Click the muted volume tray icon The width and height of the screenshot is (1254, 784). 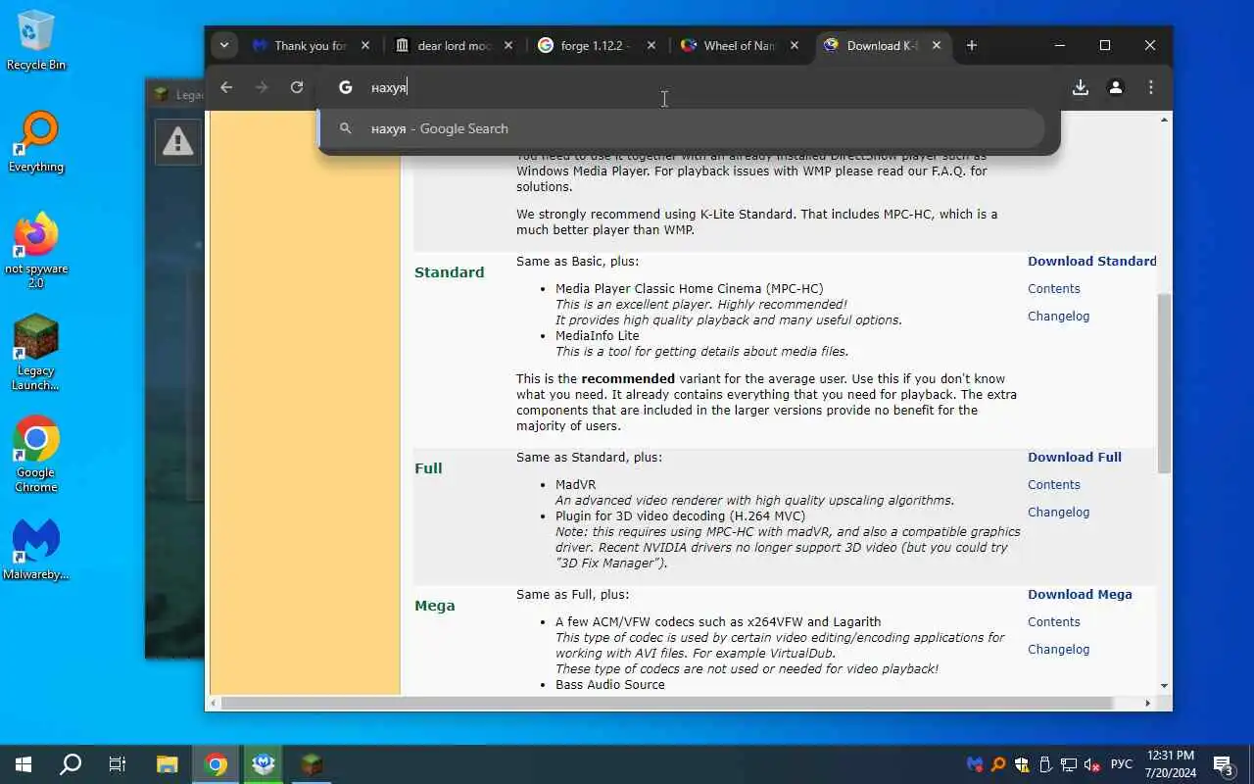1092,764
